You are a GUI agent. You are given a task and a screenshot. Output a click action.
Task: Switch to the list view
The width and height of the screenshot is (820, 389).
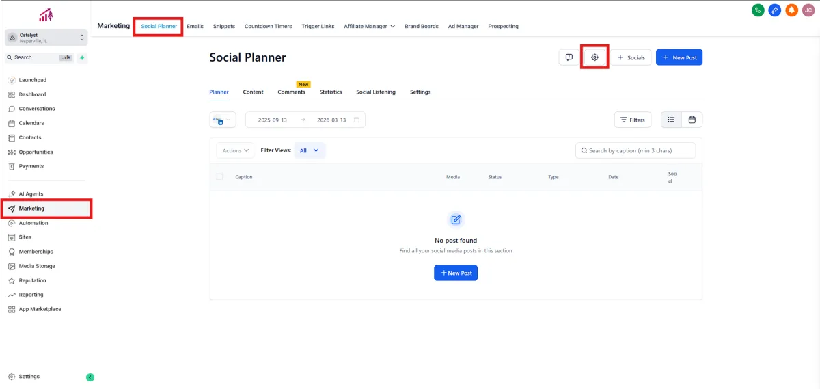(x=671, y=120)
